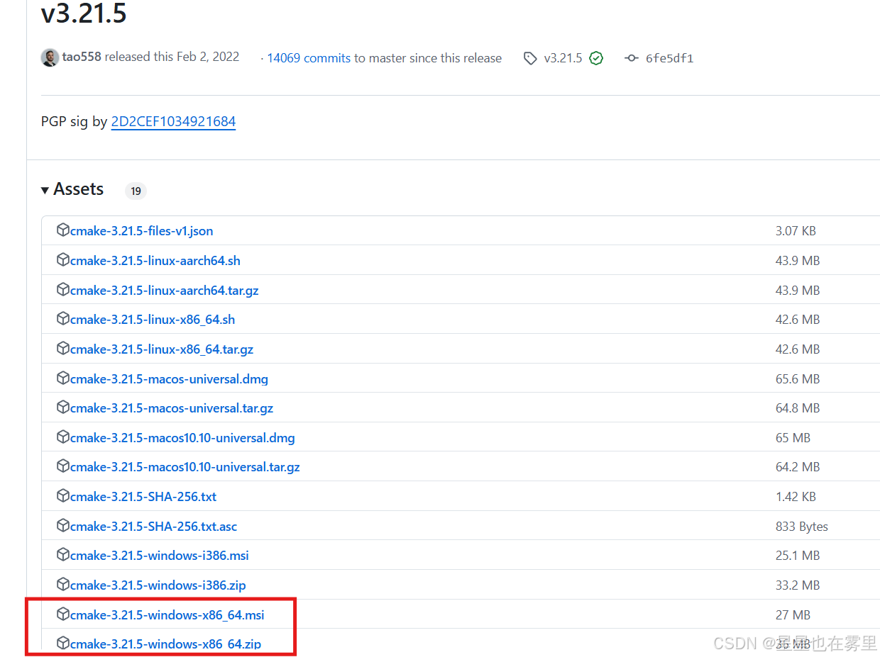The width and height of the screenshot is (880, 657).
Task: Click the green verified checkmark icon
Action: point(596,58)
